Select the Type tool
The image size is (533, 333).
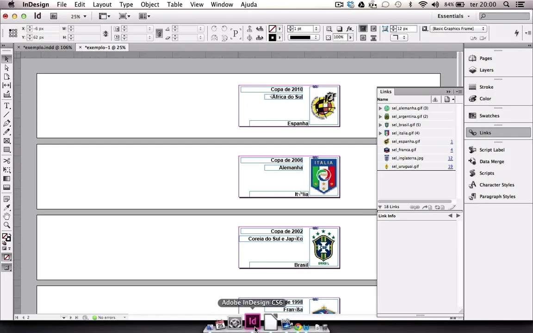click(x=6, y=105)
